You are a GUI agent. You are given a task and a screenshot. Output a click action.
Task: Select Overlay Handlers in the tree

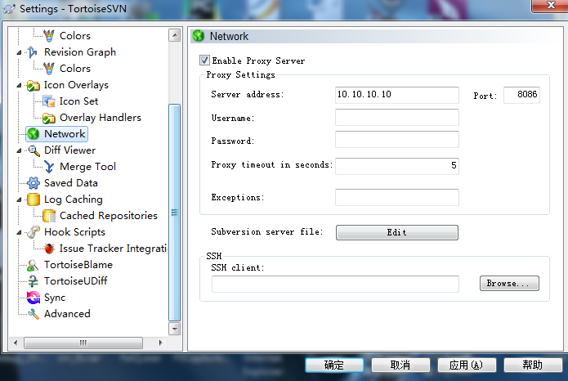click(x=101, y=118)
